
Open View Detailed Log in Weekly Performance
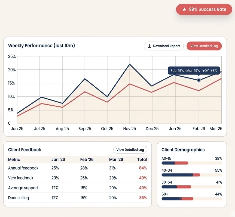(x=204, y=46)
